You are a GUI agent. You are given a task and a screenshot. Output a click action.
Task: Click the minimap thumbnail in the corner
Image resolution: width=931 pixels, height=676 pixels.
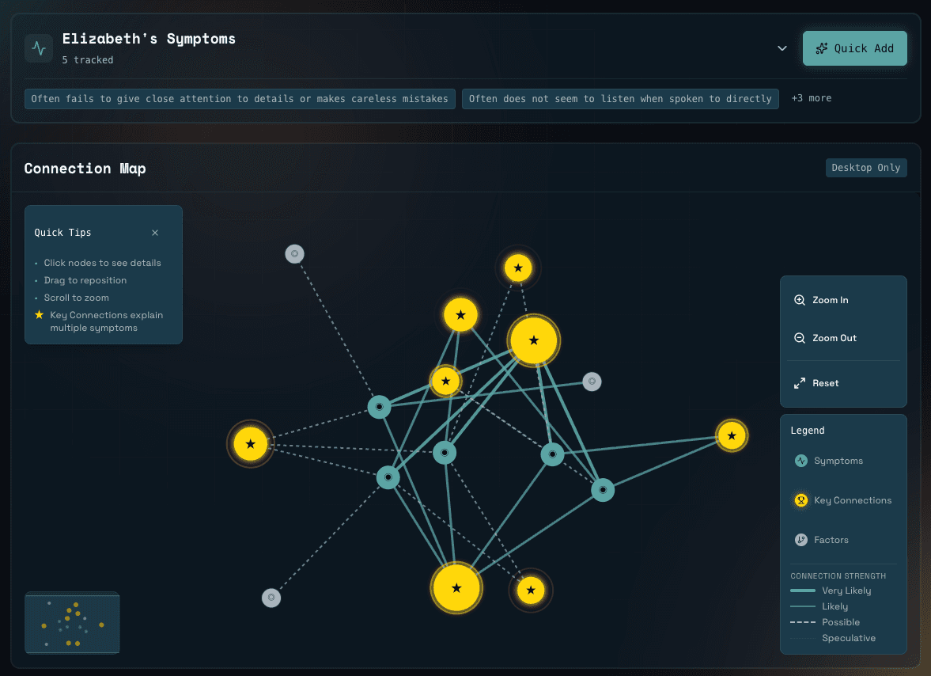[72, 623]
